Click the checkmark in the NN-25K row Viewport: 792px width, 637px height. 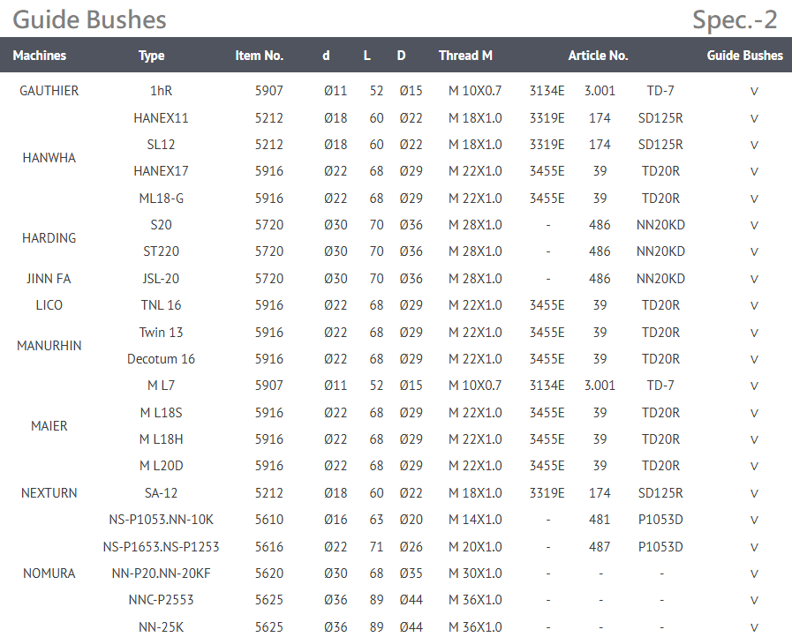(754, 628)
